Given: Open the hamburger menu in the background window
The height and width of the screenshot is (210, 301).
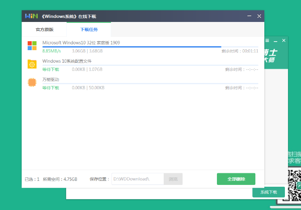Looking at the screenshot, I should [x=267, y=41].
